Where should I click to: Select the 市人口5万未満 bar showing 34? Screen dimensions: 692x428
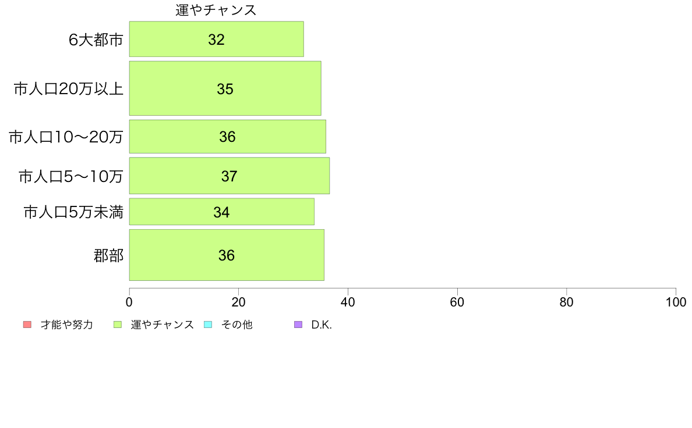tap(221, 212)
